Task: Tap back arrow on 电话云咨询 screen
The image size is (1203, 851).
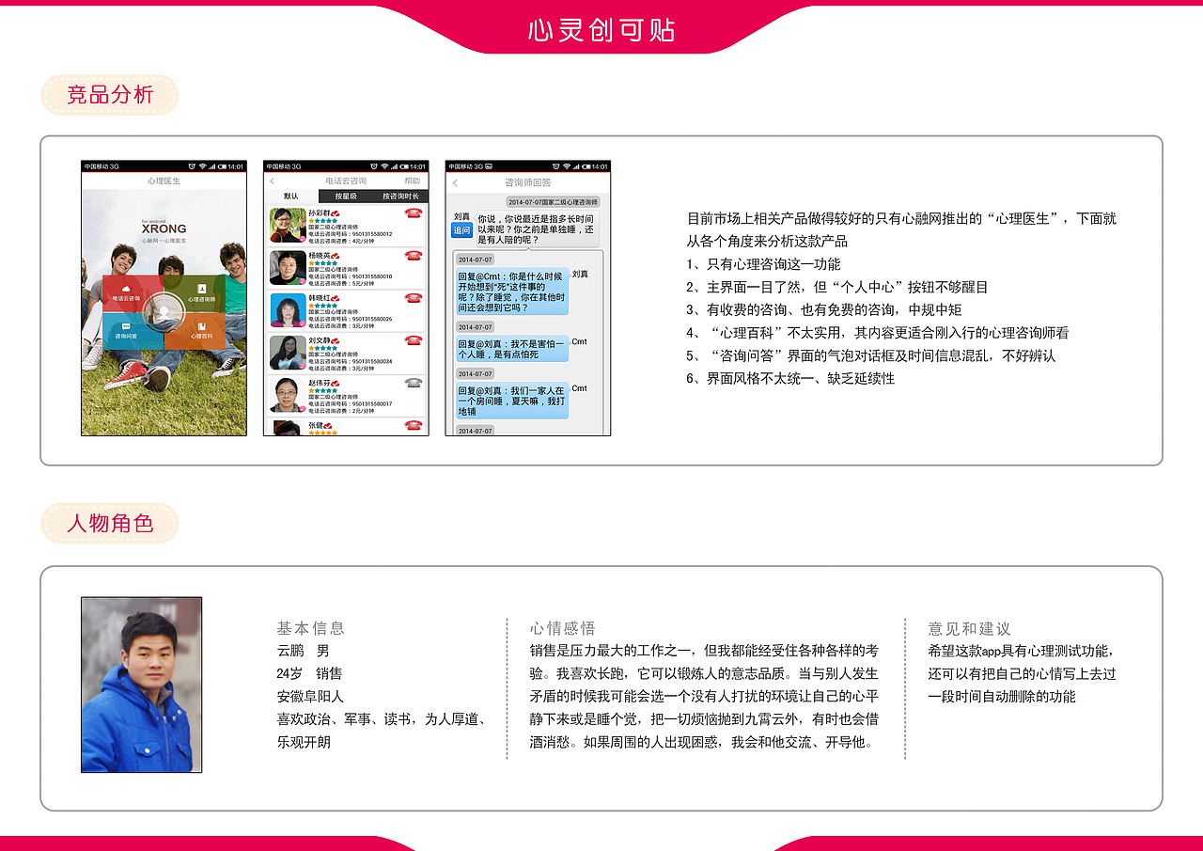Action: [x=272, y=180]
